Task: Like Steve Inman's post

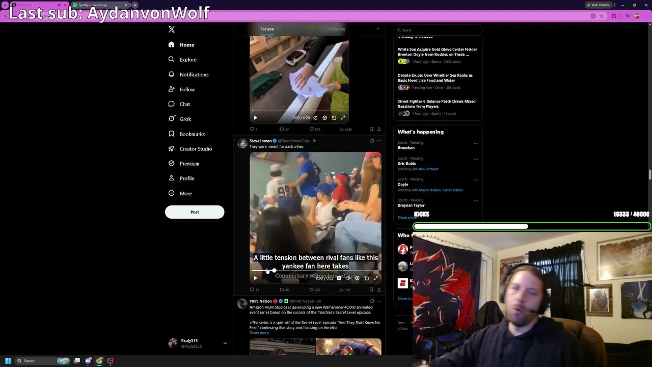Action: click(315, 290)
